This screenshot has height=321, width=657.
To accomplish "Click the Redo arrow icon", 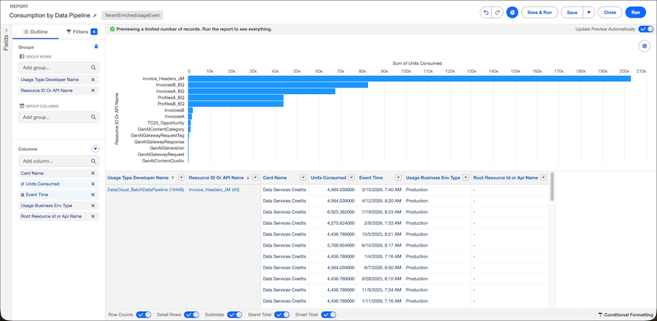I will 497,12.
